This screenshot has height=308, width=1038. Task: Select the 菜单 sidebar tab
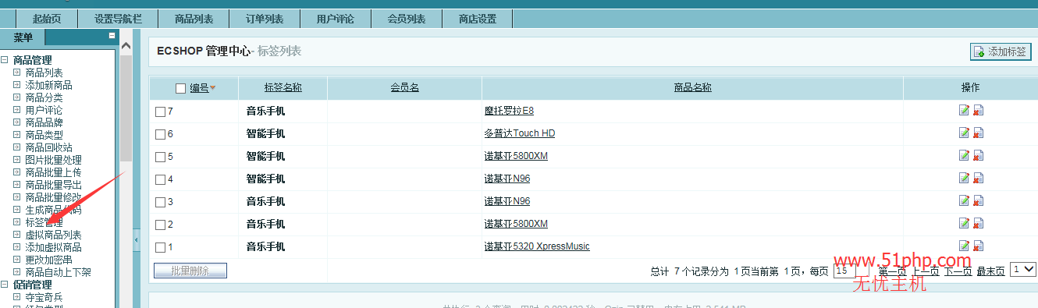[x=23, y=38]
